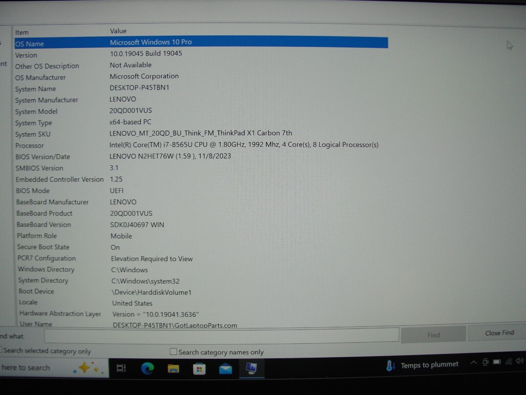This screenshot has height=395, width=526.
Task: Click the System Information taskbar icon
Action: (x=251, y=369)
